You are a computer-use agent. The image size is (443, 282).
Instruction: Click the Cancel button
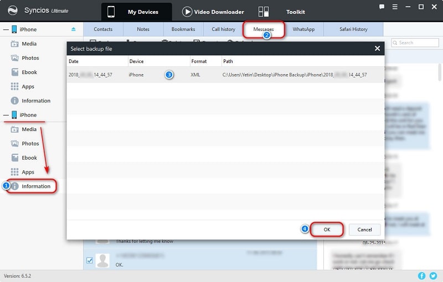pyautogui.click(x=364, y=229)
